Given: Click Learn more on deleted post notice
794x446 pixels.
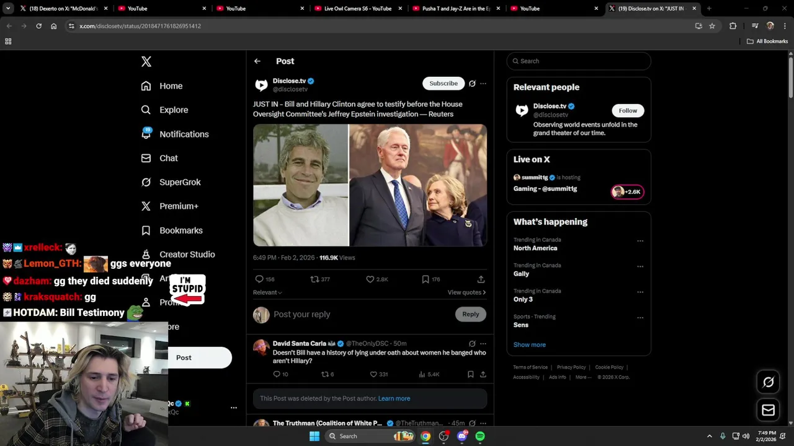Looking at the screenshot, I should [394, 398].
